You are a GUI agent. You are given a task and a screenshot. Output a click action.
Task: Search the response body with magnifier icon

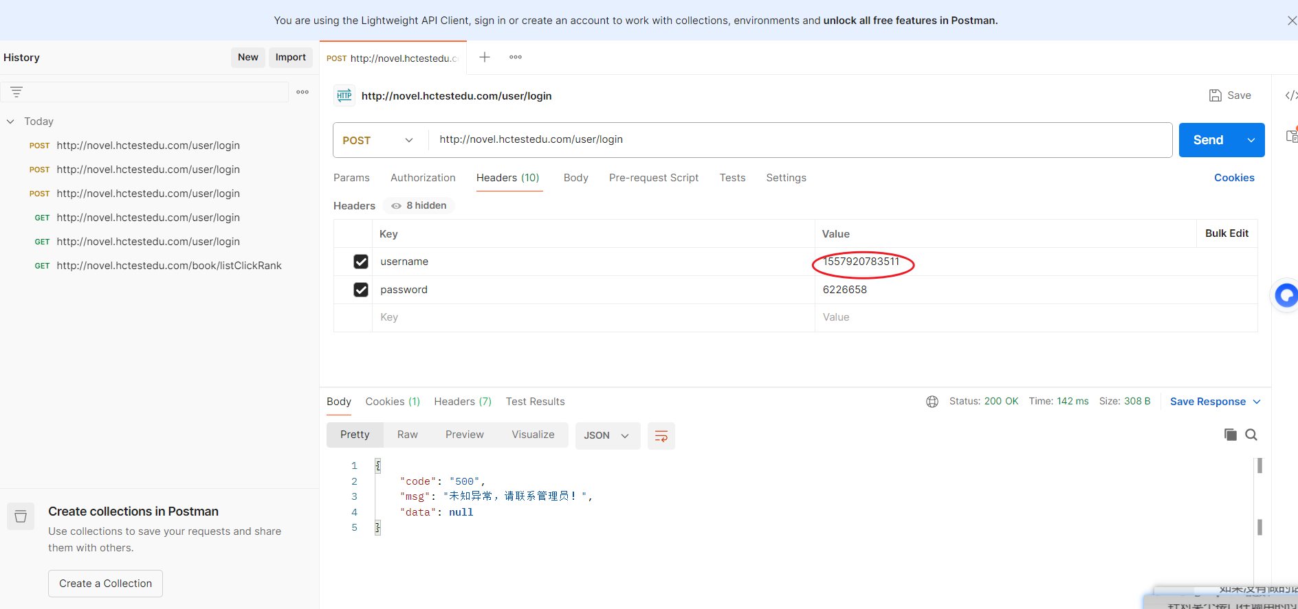coord(1251,435)
